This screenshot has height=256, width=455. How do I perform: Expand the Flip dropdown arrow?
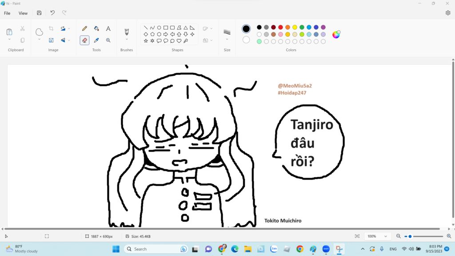coord(69,40)
